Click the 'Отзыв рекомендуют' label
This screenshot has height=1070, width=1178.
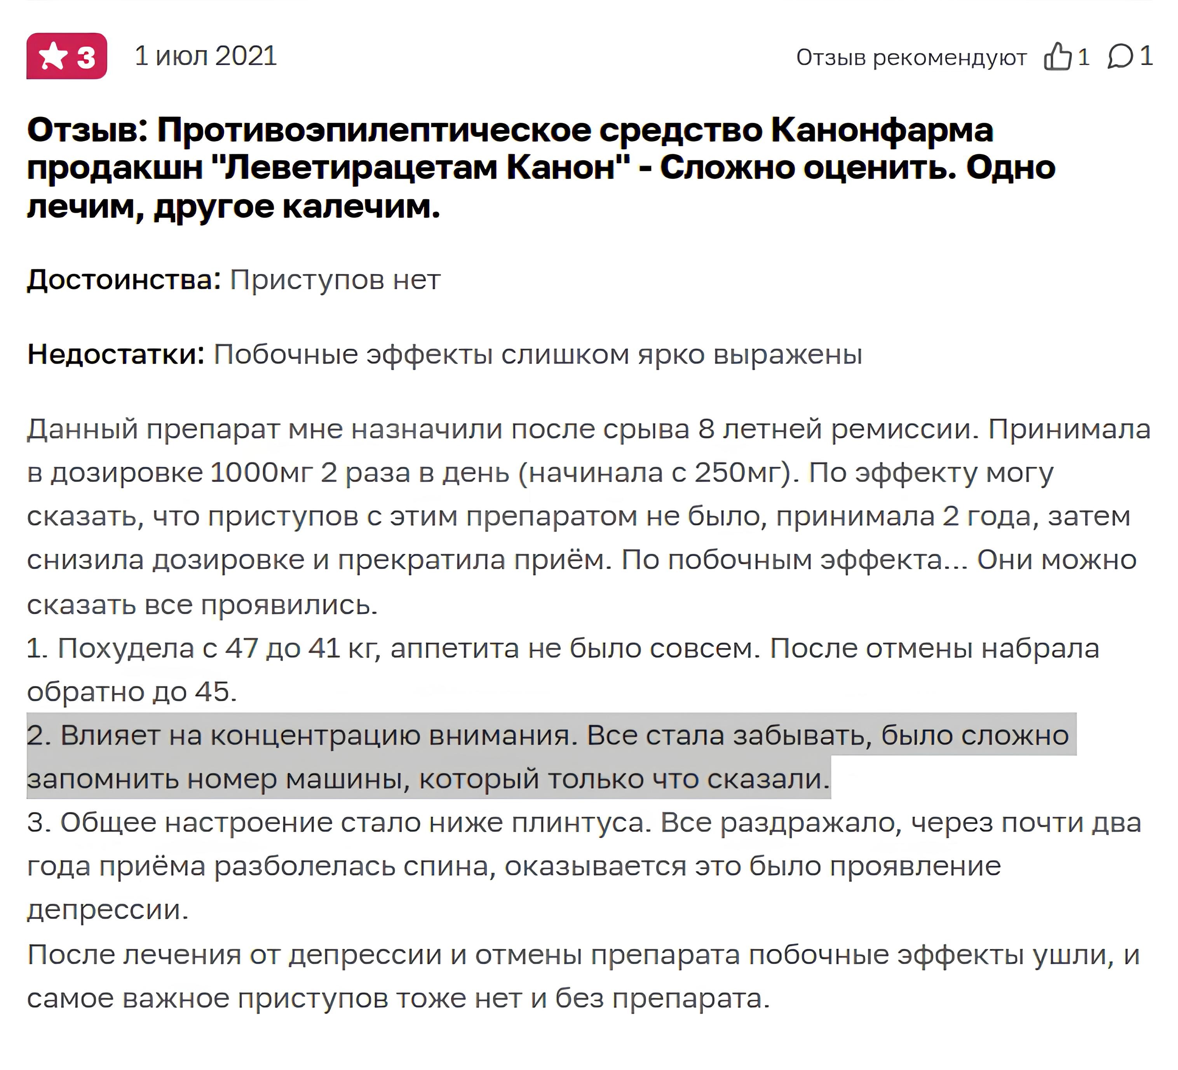click(x=911, y=58)
